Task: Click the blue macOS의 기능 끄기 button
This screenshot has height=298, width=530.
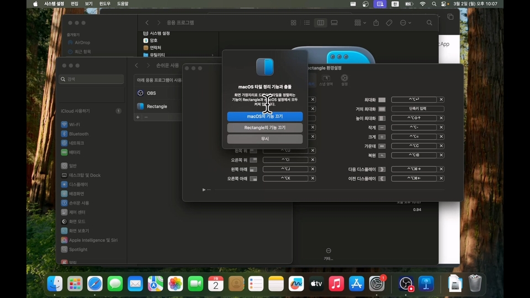Action: coord(264,116)
